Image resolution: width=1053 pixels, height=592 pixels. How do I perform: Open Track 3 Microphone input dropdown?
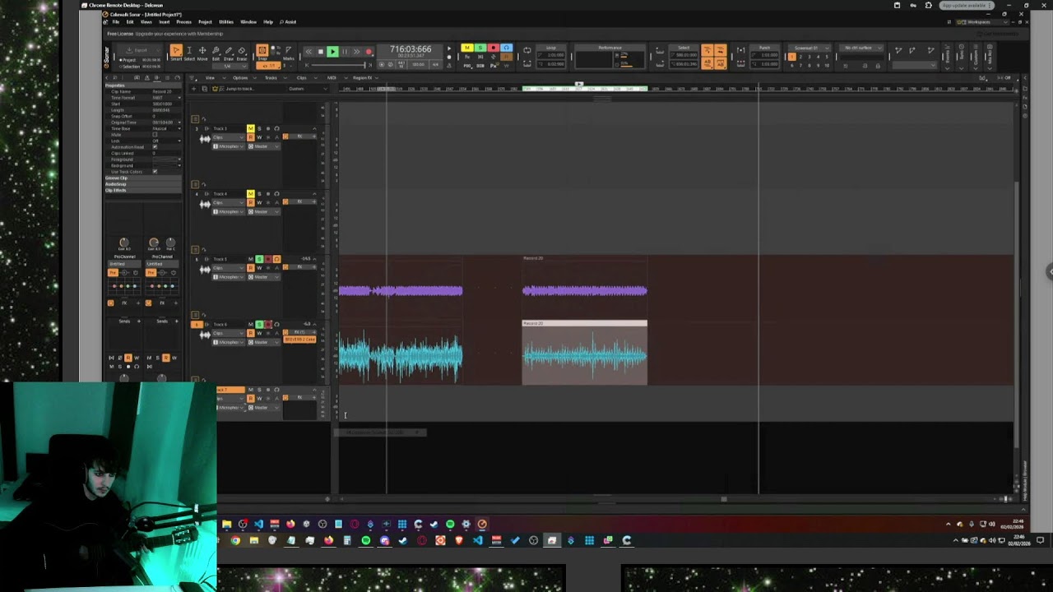coord(229,146)
